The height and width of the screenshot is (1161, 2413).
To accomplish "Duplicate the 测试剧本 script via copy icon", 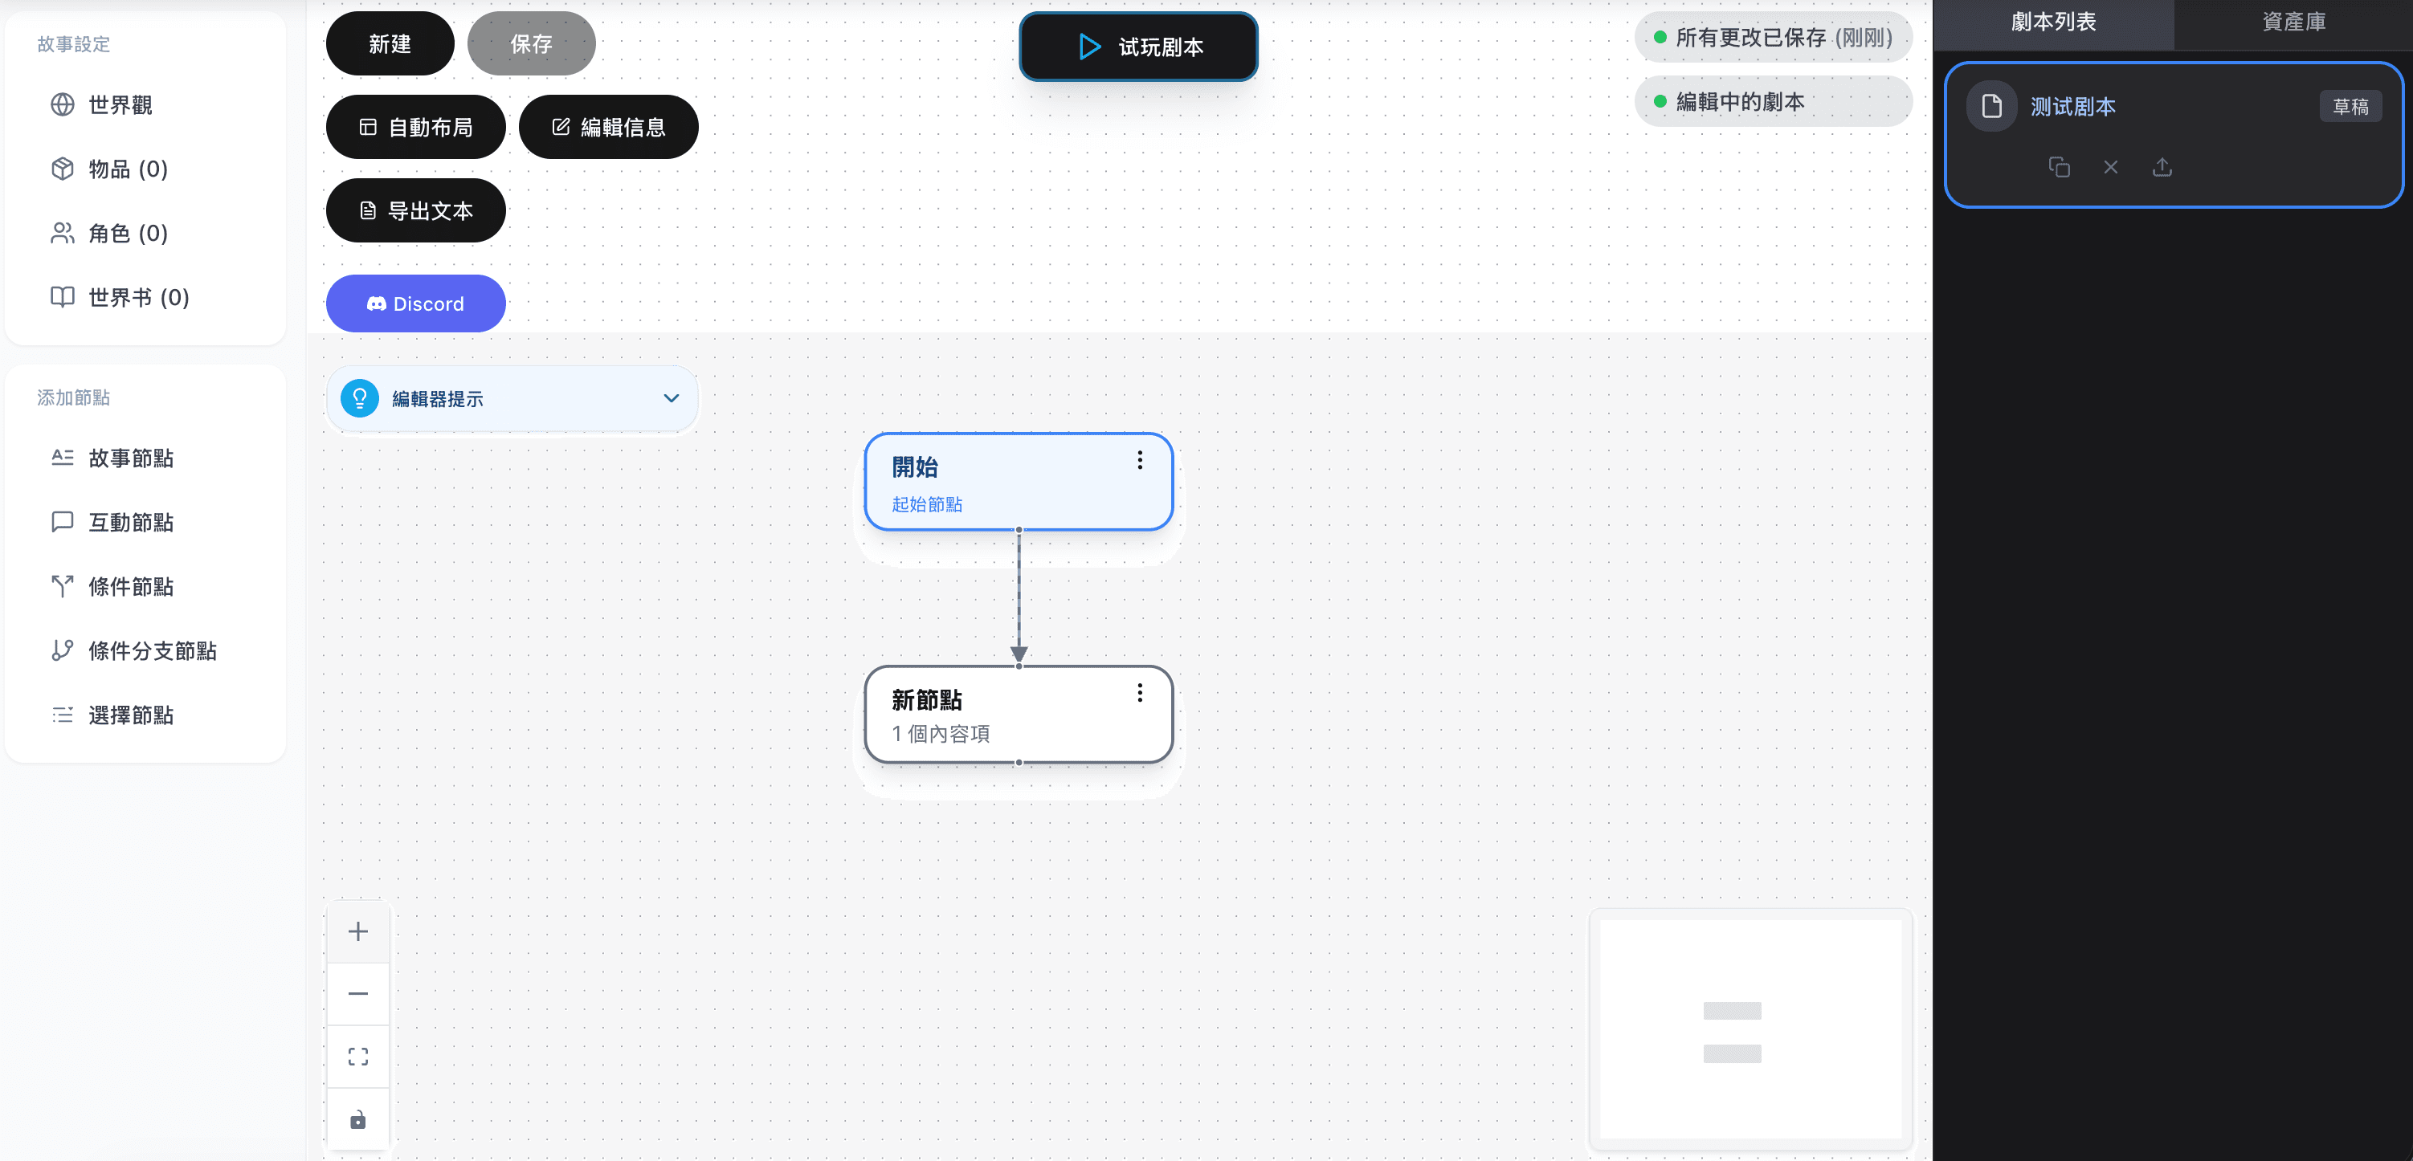I will point(2059,167).
